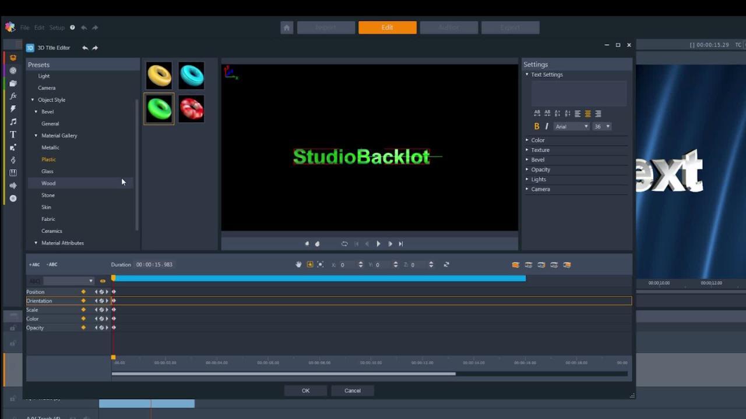
Task: Collapse Material Gallery tree node
Action: [36, 136]
